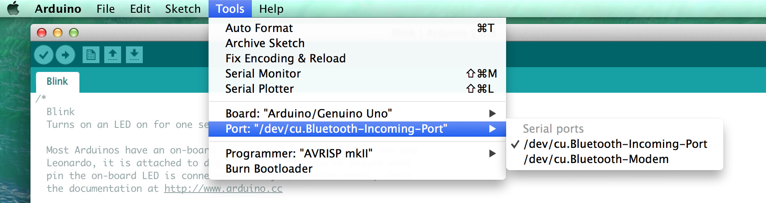
Task: Open the Apple menu icon
Action: 13,8
